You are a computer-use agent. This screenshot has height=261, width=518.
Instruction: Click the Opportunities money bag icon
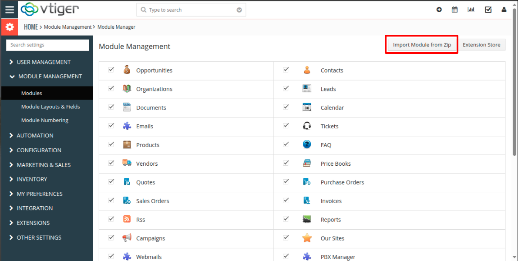point(127,70)
